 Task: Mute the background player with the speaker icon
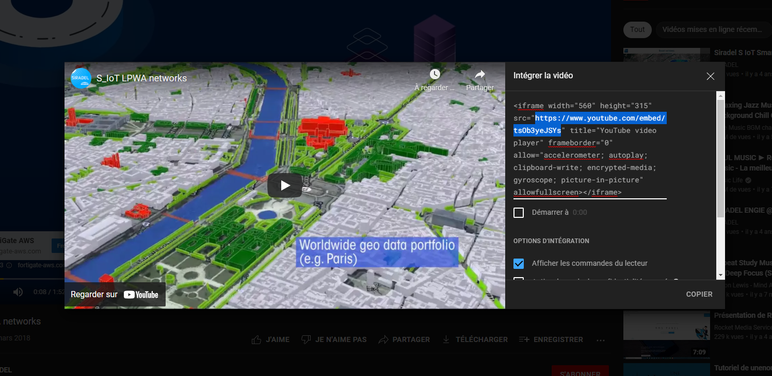[18, 292]
